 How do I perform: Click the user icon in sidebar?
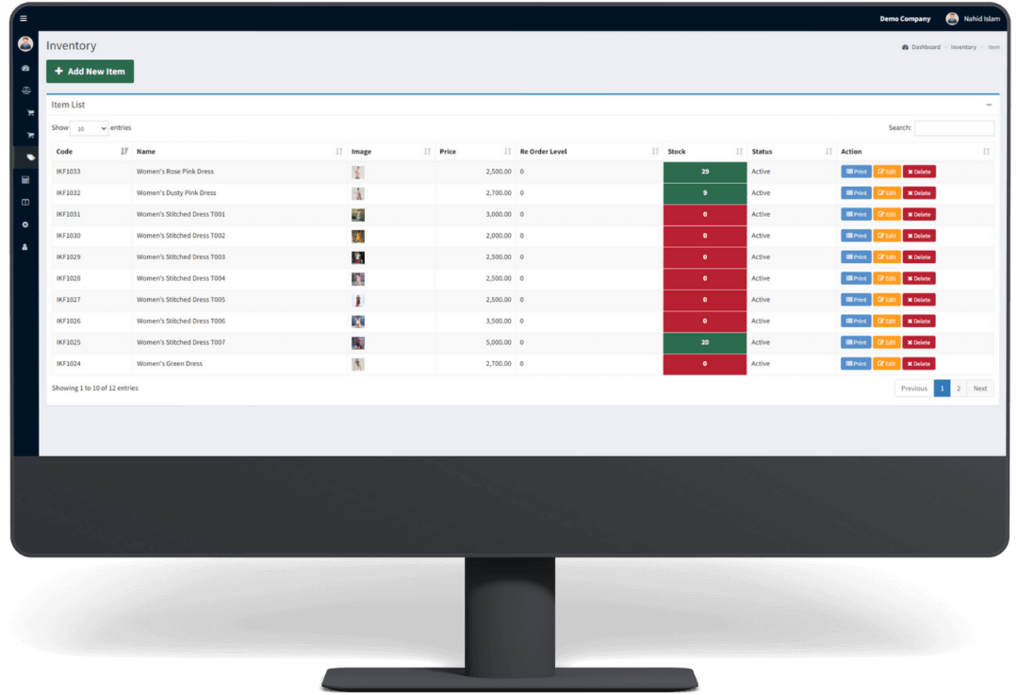(25, 247)
